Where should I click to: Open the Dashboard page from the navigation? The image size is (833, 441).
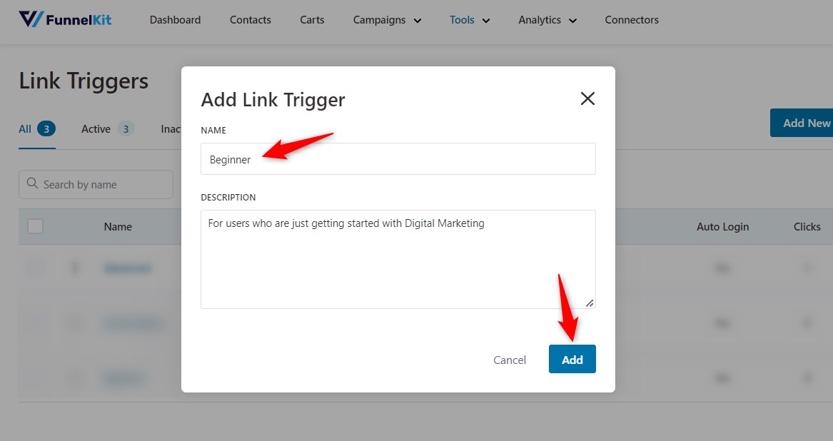point(175,20)
